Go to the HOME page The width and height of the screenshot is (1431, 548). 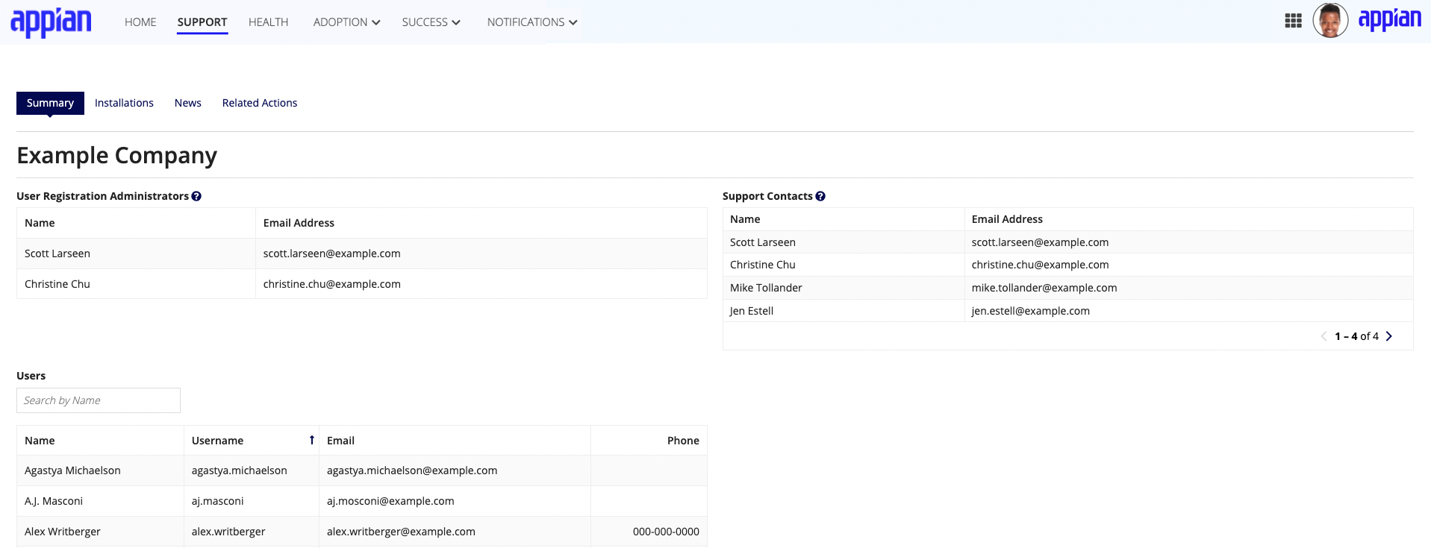pos(140,22)
